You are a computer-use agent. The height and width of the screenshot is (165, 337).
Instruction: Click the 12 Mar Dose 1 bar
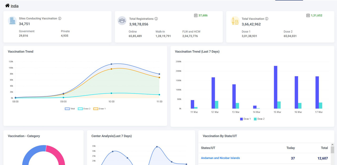click(213, 93)
